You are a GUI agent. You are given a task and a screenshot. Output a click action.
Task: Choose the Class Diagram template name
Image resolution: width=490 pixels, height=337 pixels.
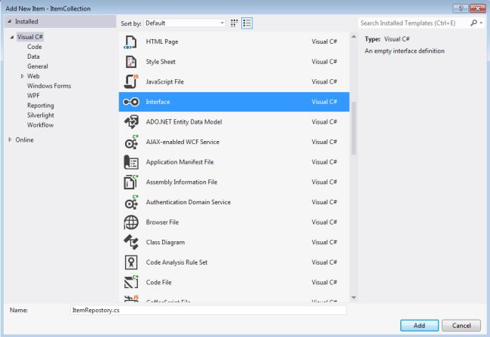click(x=165, y=242)
